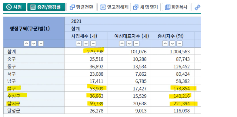Screen dimensions: 237x117
Task: Click 북구 employees value 173,854
Action: tap(182, 89)
